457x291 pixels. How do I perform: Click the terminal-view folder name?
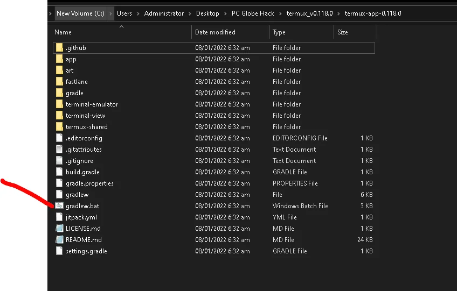click(85, 116)
